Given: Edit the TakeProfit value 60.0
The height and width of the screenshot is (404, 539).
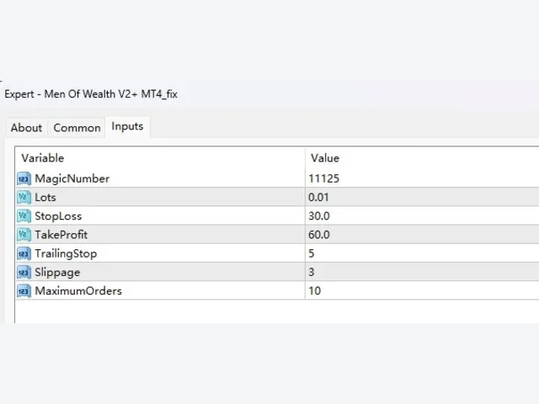Looking at the screenshot, I should (x=319, y=235).
